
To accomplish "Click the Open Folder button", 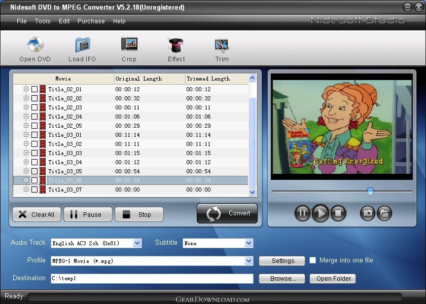I will click(333, 279).
